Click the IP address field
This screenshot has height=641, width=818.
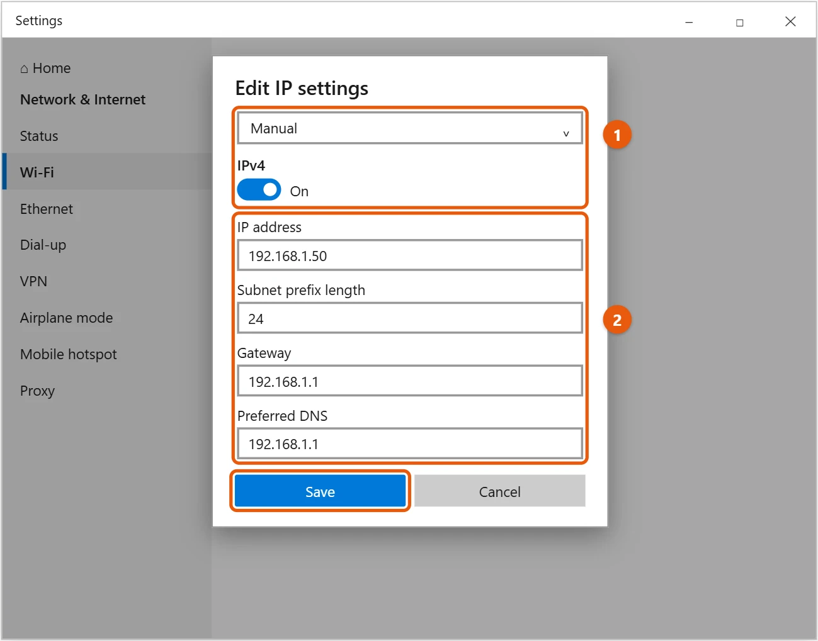point(410,255)
